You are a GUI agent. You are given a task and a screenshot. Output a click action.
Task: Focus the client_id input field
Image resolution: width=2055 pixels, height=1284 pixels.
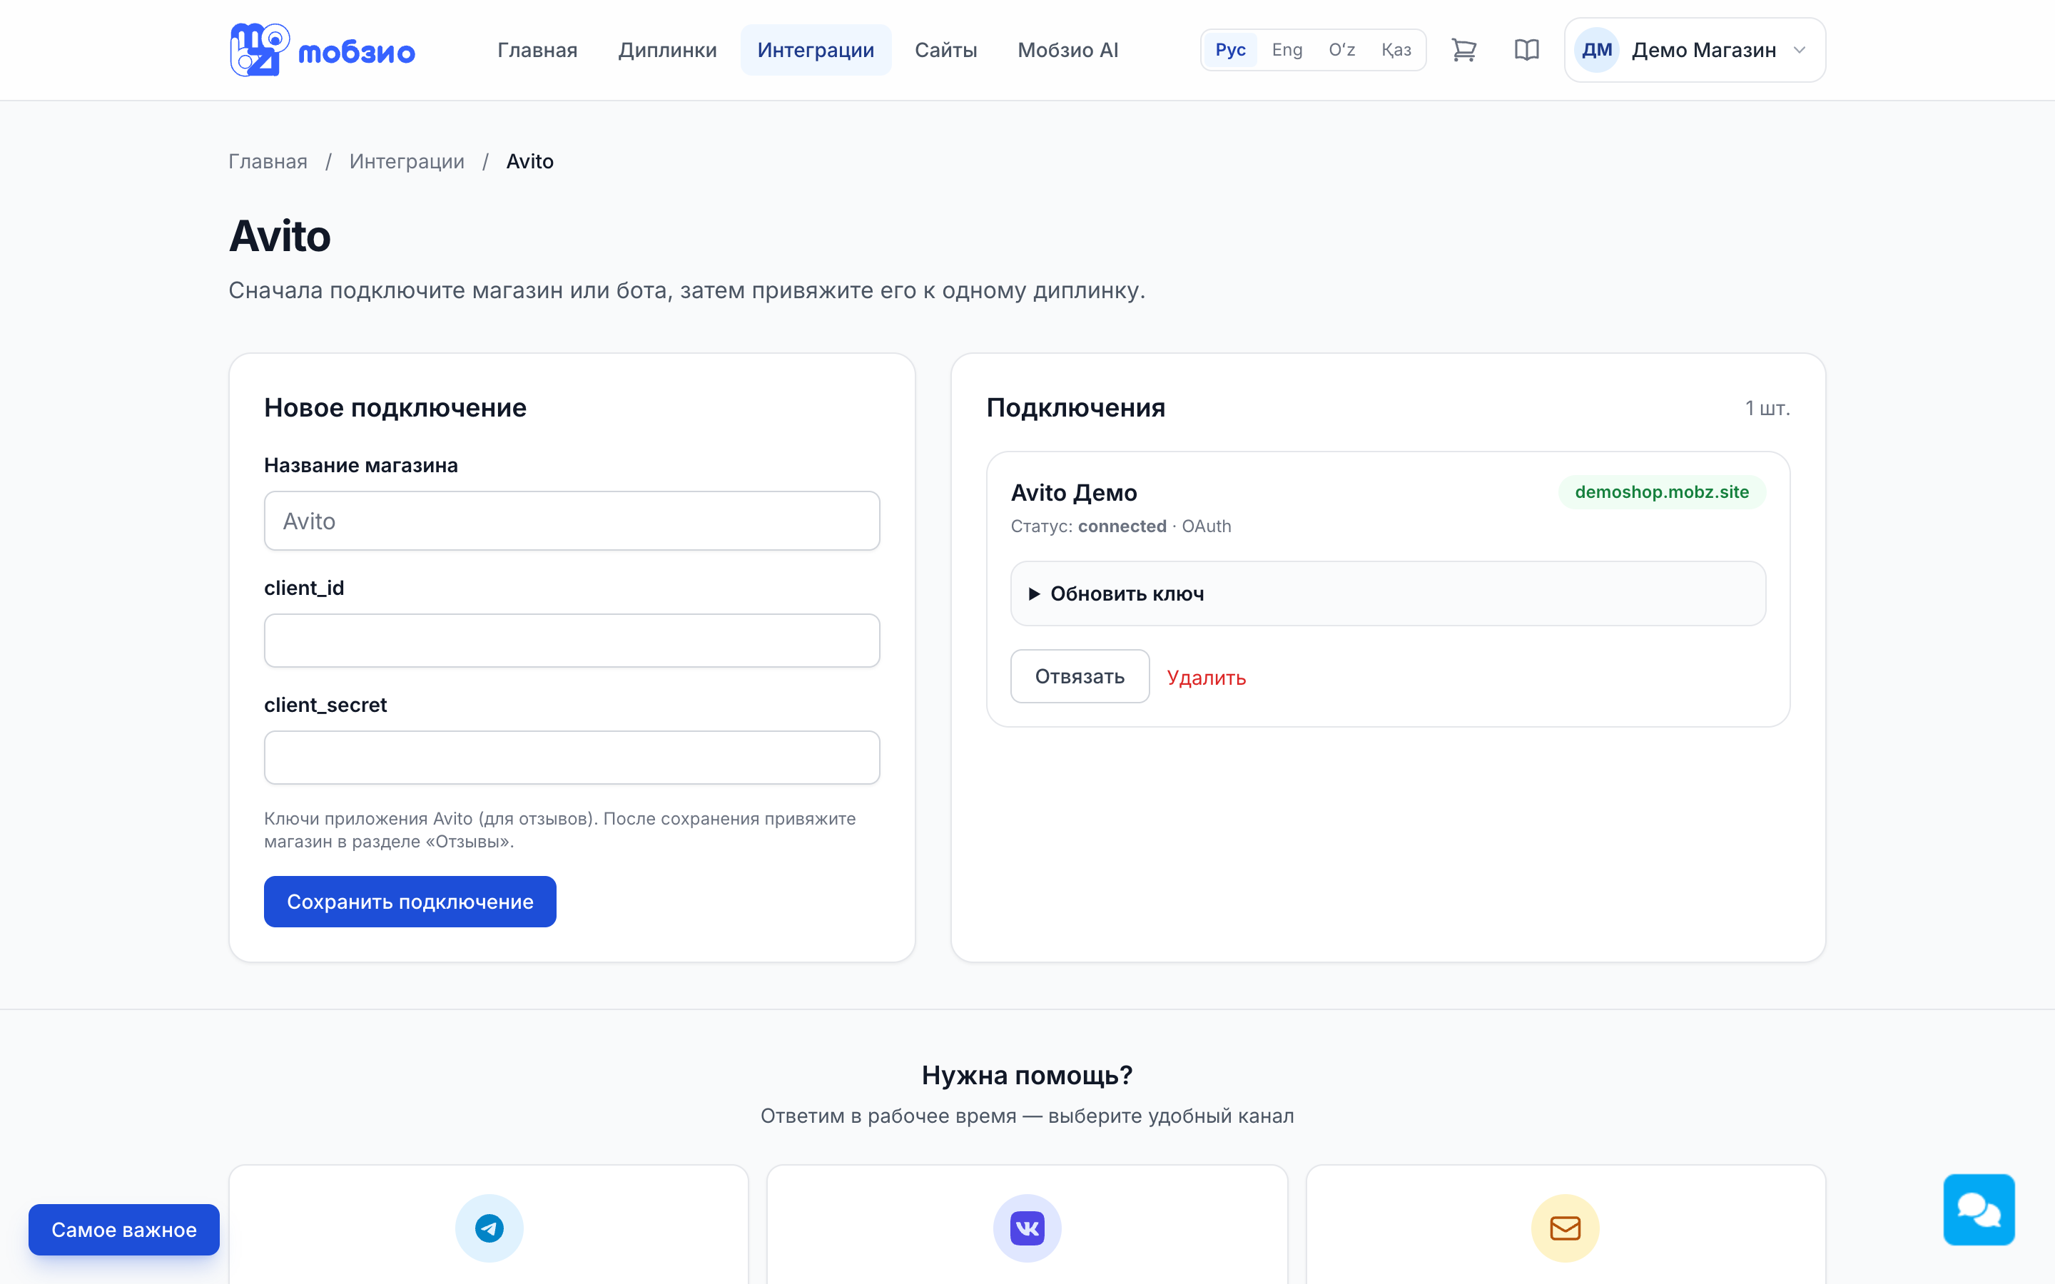pyautogui.click(x=572, y=641)
